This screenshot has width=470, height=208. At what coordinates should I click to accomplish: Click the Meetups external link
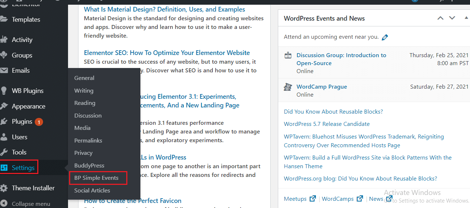[300, 199]
